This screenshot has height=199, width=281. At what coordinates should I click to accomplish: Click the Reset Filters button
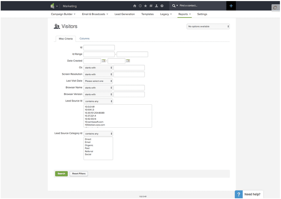point(78,174)
